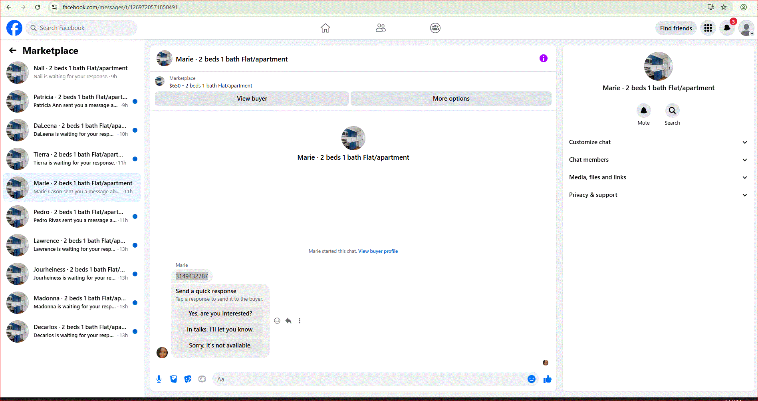Click the browser address bar URL
This screenshot has height=401, width=758.
pos(120,7)
